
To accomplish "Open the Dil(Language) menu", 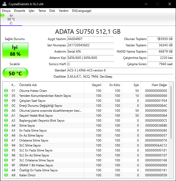I will (x=82, y=11).
